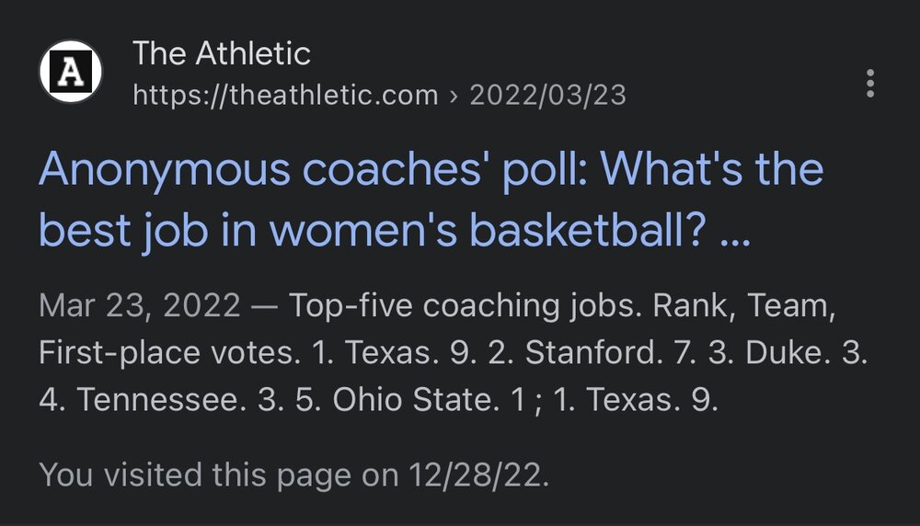Open the three-dot result options menu
This screenshot has width=920, height=526.
click(869, 83)
